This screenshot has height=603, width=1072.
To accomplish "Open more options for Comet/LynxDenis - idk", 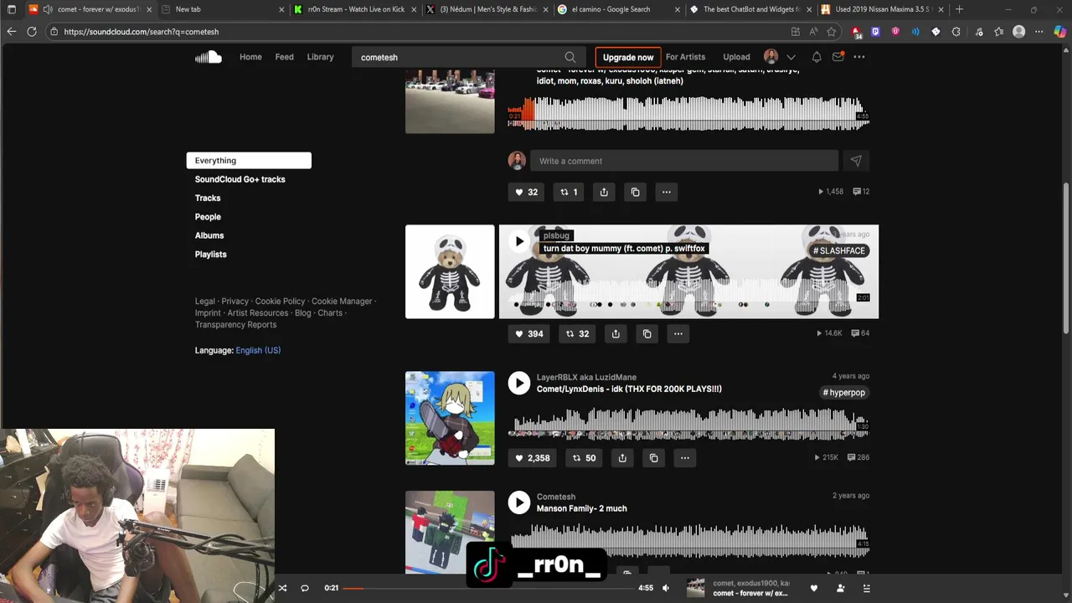I will [685, 458].
